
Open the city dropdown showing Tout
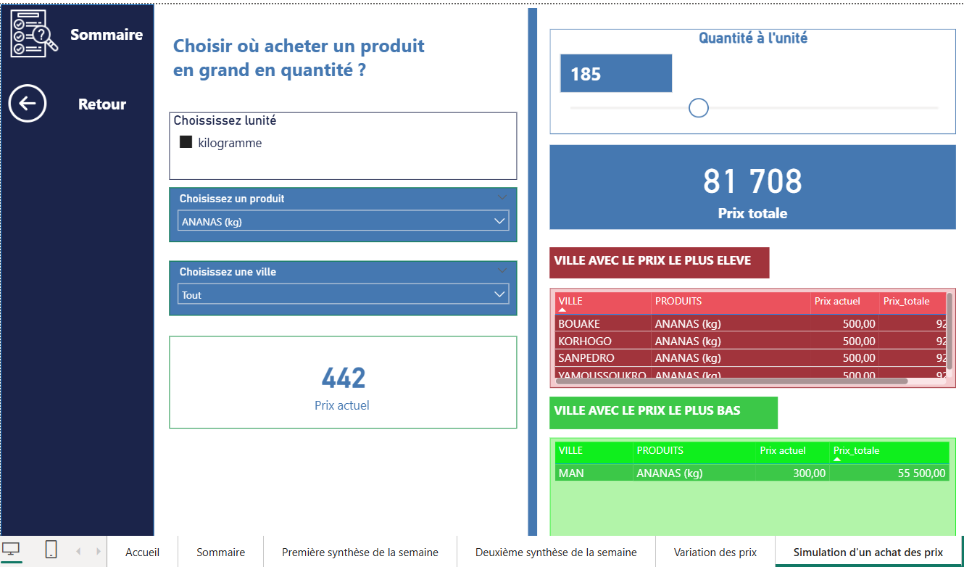click(x=344, y=294)
